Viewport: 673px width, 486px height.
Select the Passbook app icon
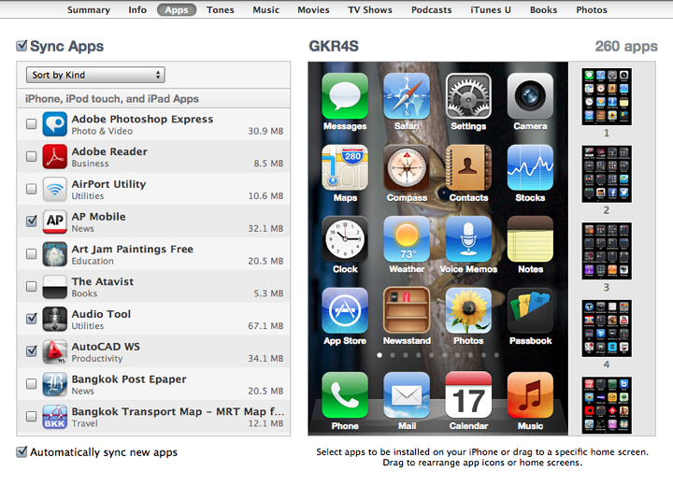tap(530, 310)
